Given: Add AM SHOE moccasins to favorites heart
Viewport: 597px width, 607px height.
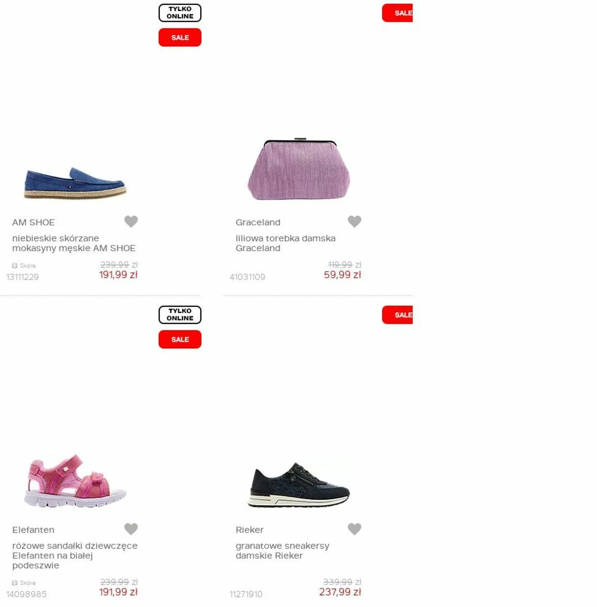Looking at the screenshot, I should coord(131,222).
